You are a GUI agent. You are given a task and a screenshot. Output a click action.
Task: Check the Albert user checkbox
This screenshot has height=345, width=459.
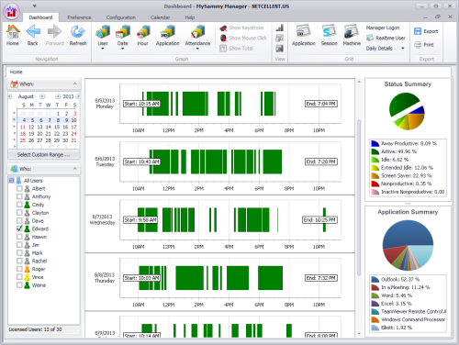coord(19,188)
